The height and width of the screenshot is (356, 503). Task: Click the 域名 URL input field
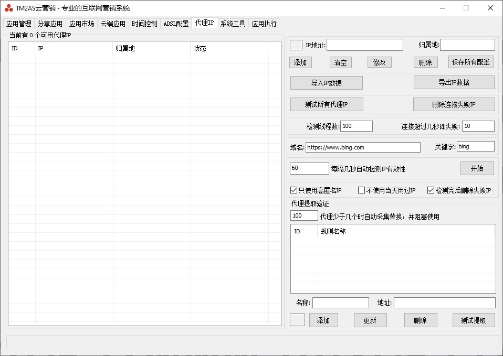pos(363,147)
